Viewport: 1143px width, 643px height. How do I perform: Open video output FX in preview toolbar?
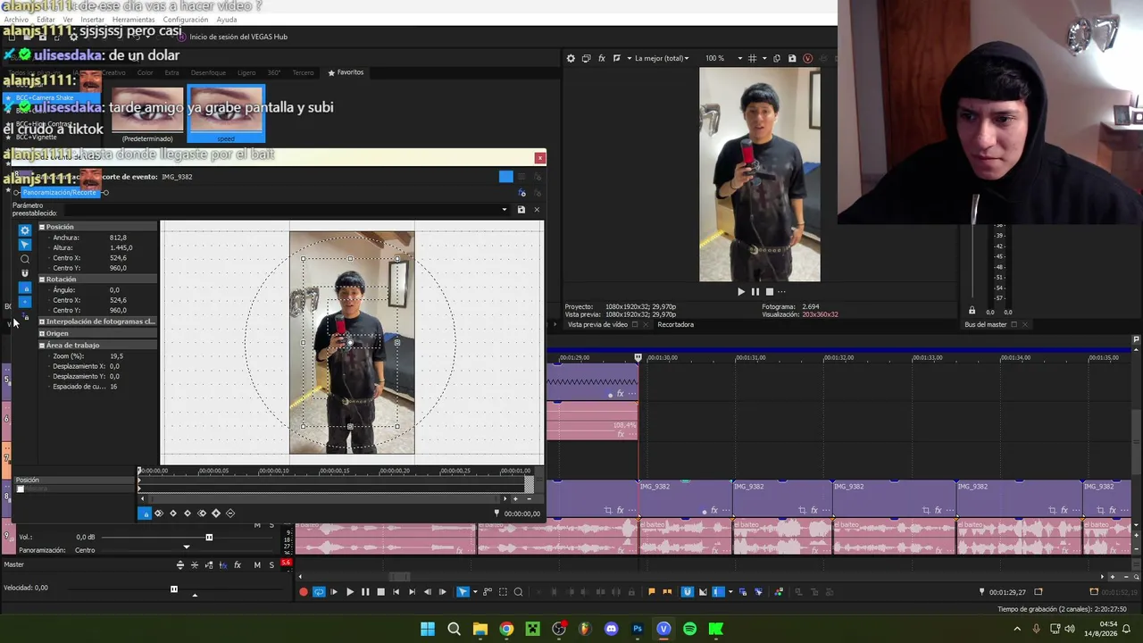pyautogui.click(x=602, y=58)
